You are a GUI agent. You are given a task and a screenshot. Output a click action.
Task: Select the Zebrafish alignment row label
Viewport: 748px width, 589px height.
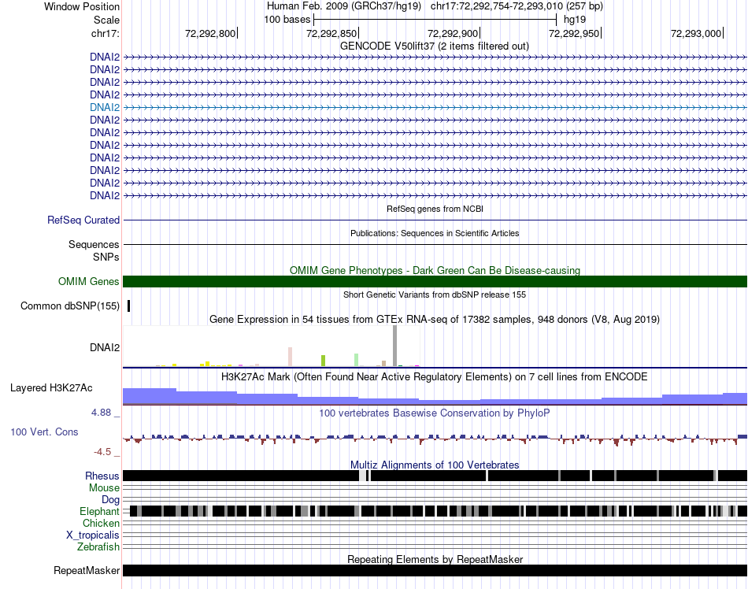tap(98, 546)
